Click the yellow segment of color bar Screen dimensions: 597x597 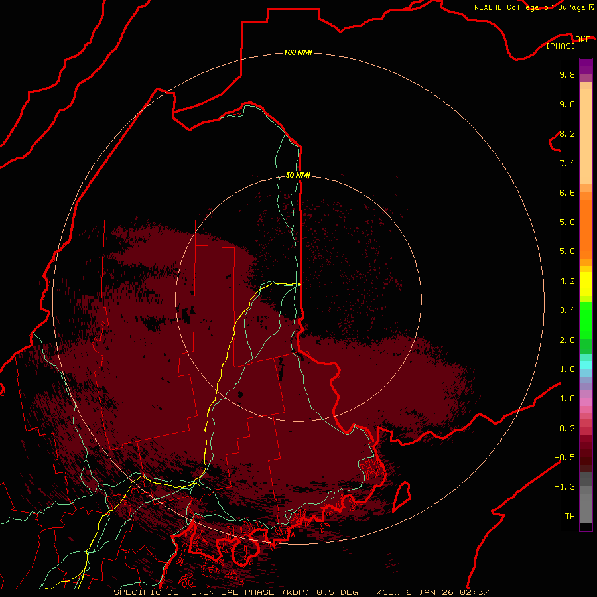coord(586,284)
